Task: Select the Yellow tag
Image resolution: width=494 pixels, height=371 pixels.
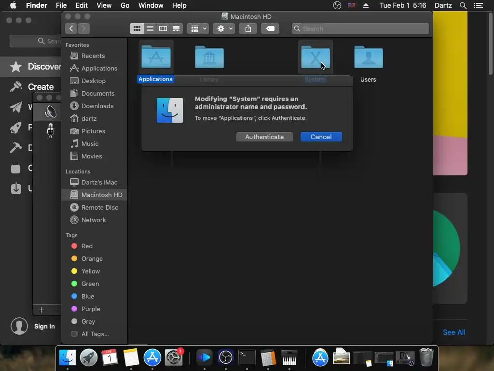Action: tap(95, 271)
